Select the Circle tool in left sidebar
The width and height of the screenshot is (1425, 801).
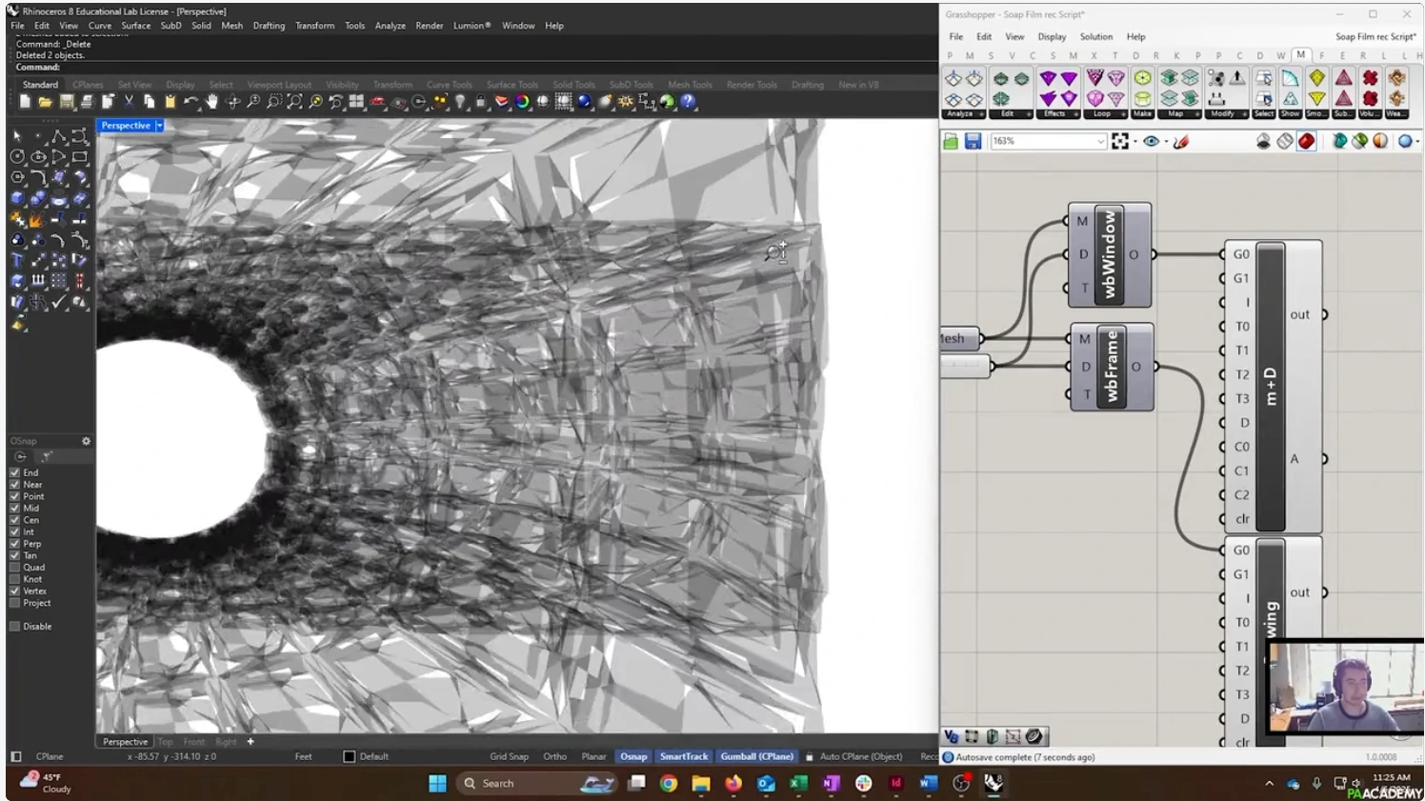pyautogui.click(x=17, y=156)
